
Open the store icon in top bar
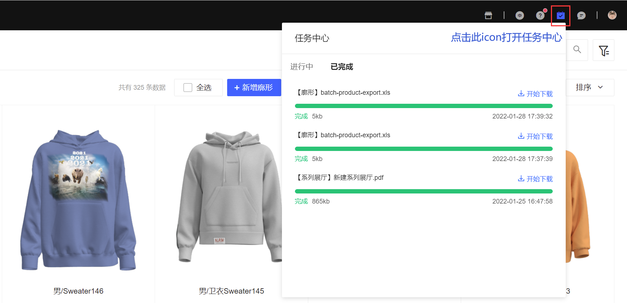[x=488, y=15]
